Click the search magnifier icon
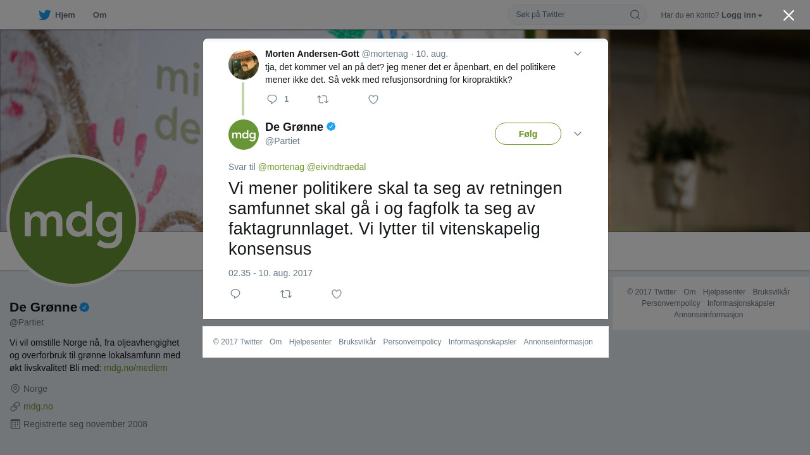Screen dimensions: 810x455 (x=635, y=15)
